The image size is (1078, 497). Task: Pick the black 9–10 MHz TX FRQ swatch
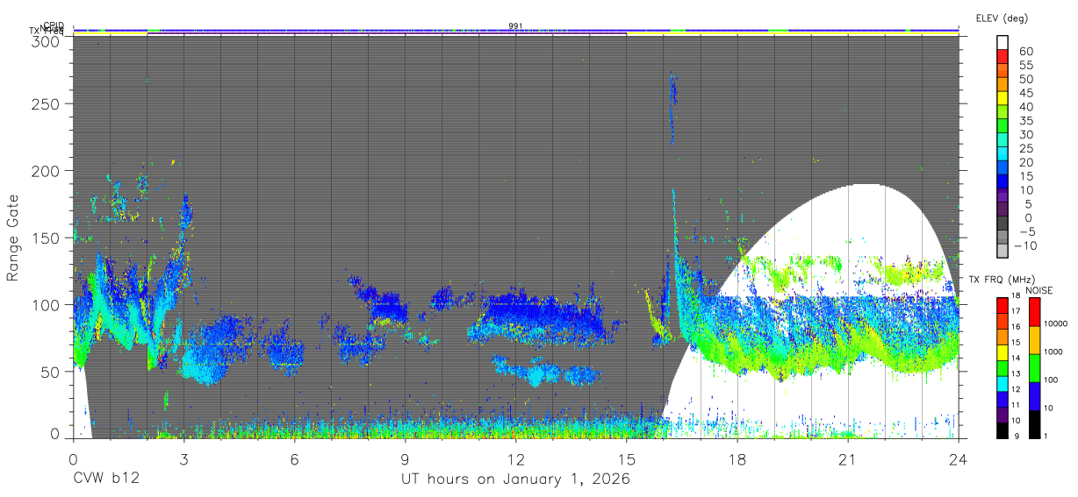pos(1003,430)
